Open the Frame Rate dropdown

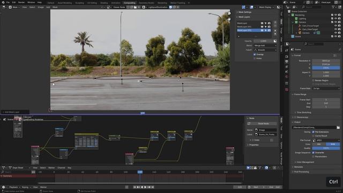(x=326, y=88)
